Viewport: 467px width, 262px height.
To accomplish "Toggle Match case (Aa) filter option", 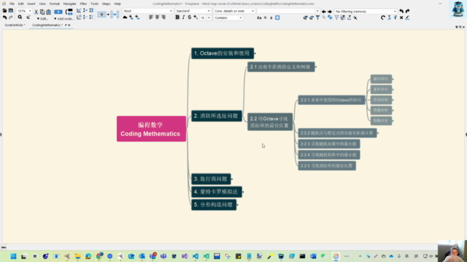I will [x=259, y=17].
